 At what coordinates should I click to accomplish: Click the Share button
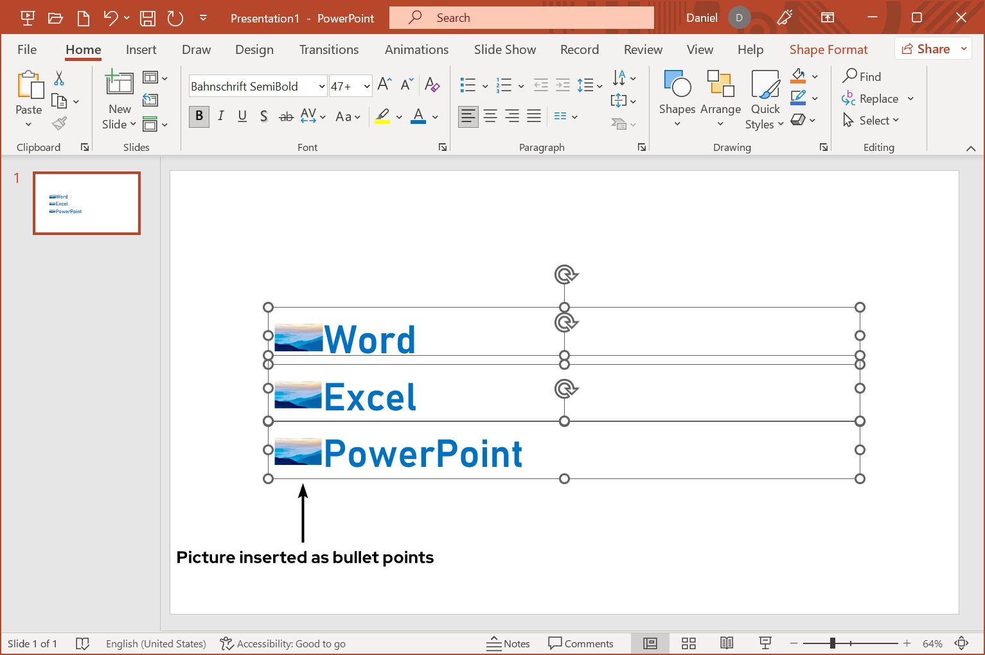click(926, 49)
